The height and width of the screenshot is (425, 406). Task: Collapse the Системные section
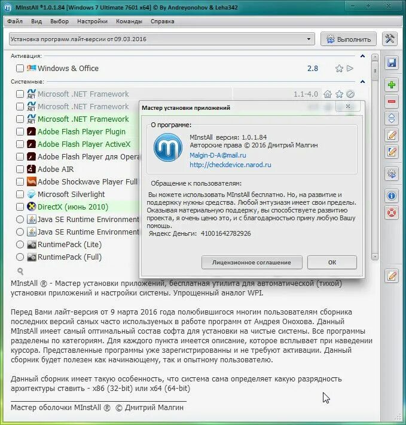[362, 82]
